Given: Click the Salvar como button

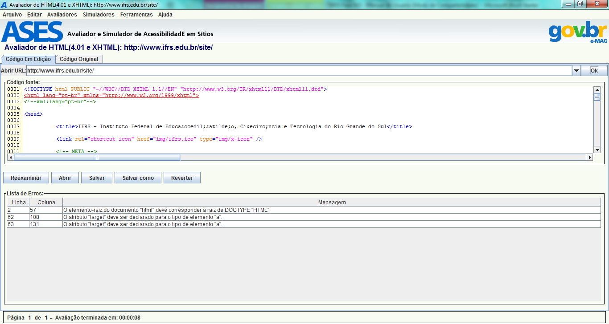Looking at the screenshot, I should click(138, 178).
